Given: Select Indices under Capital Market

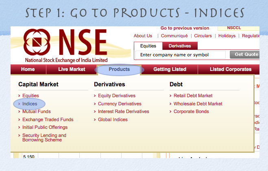Looking at the screenshot, I should [x=30, y=104].
